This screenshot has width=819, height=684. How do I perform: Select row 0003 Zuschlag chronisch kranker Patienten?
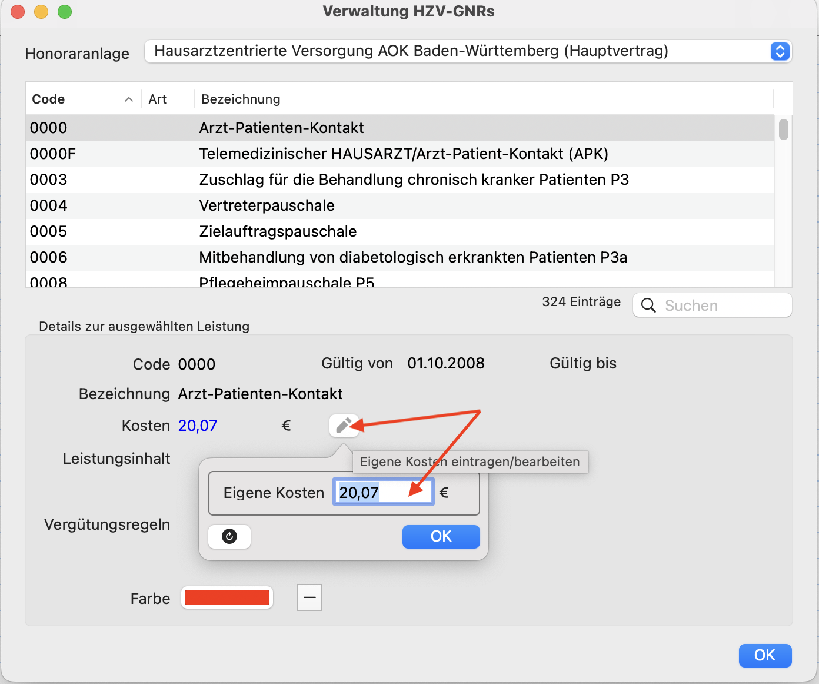[400, 180]
